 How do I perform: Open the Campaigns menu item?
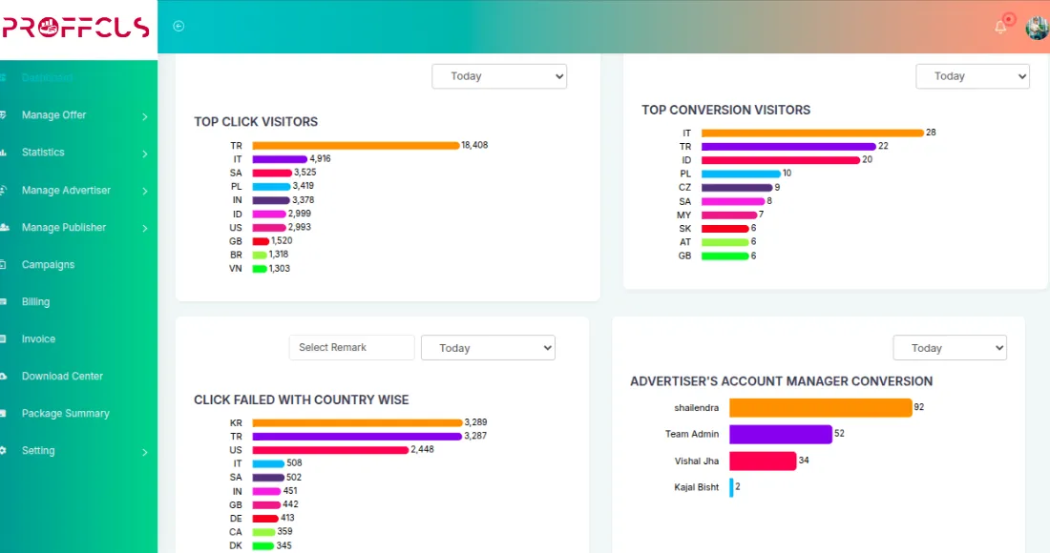click(48, 265)
